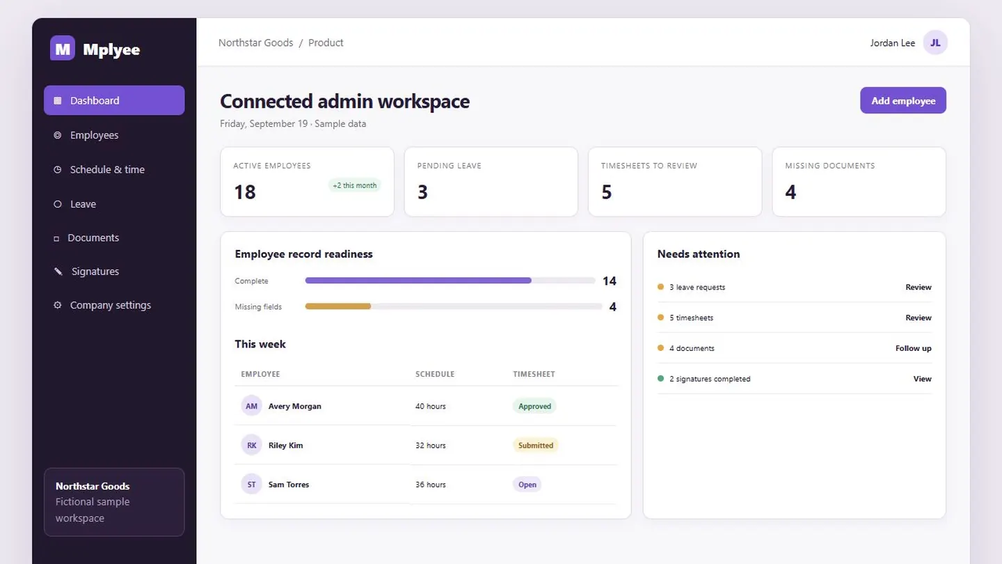This screenshot has width=1002, height=564.
Task: Click the Mplyee logo icon
Action: (63, 48)
